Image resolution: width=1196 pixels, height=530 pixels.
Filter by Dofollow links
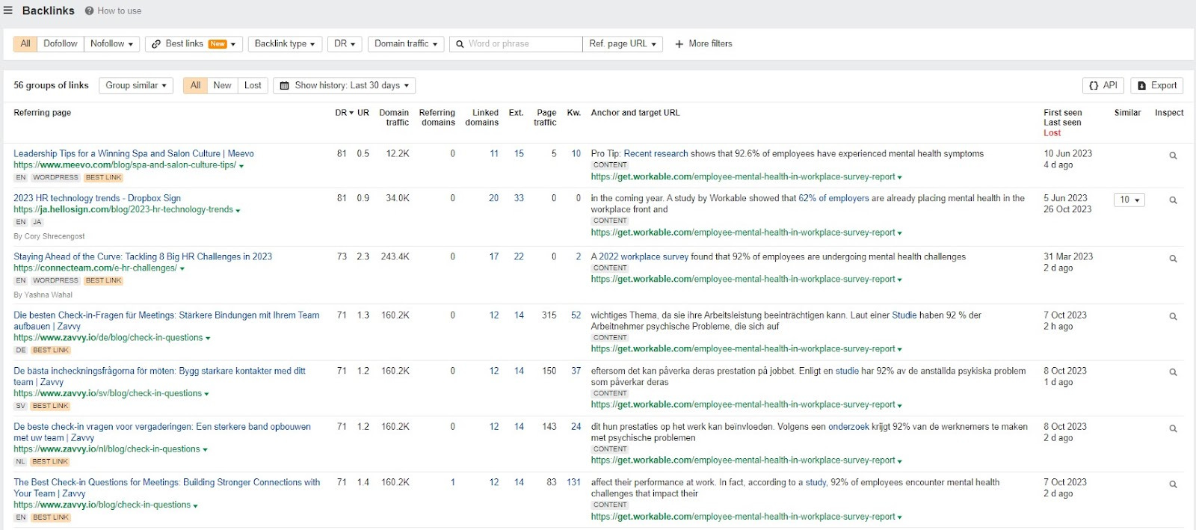click(x=61, y=44)
